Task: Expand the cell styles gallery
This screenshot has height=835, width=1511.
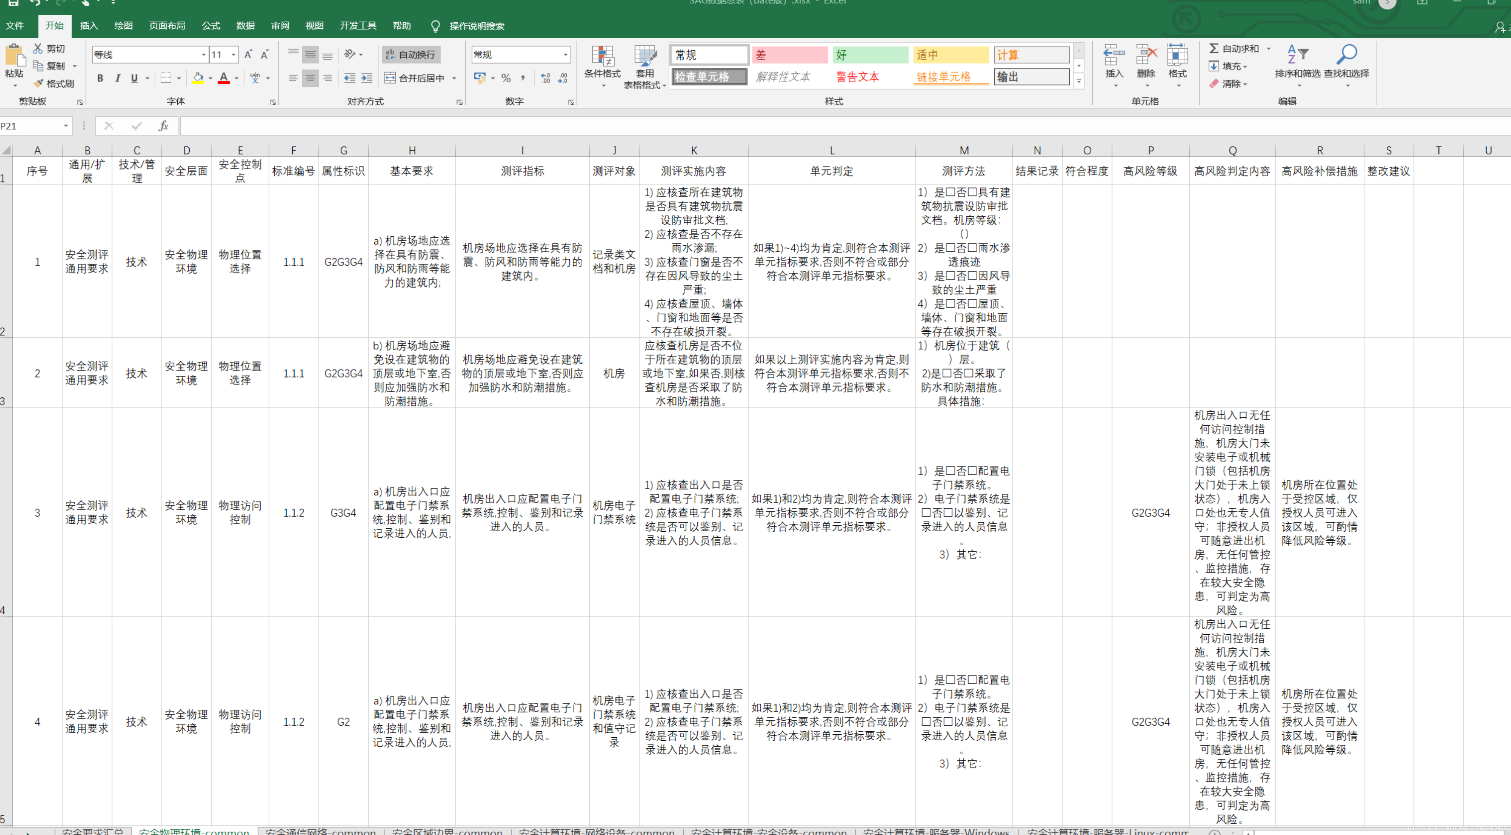Action: point(1078,81)
